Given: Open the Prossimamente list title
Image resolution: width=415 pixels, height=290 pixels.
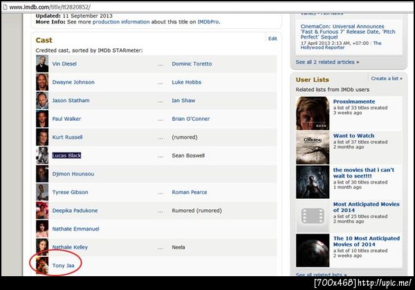Looking at the screenshot, I should 354,101.
